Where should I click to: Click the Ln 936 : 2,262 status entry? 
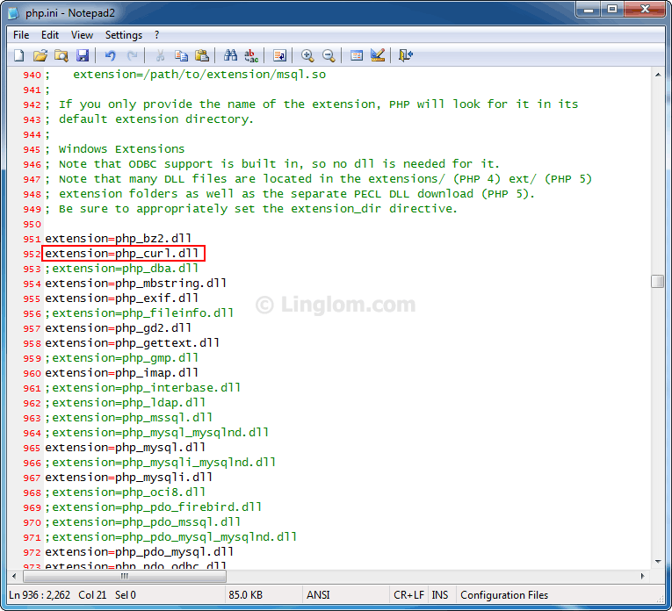[40, 595]
